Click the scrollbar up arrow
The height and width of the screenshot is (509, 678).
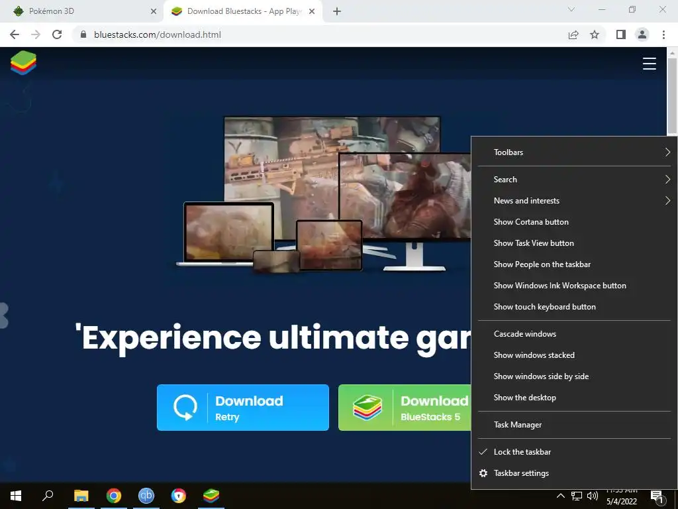point(672,52)
